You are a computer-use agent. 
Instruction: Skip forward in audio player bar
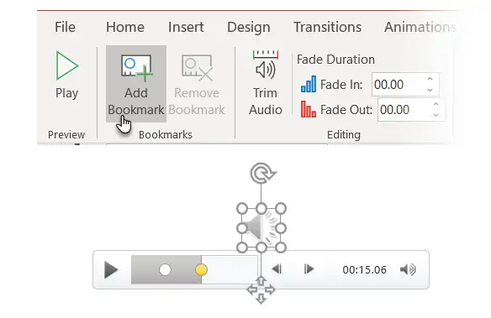pyautogui.click(x=309, y=269)
